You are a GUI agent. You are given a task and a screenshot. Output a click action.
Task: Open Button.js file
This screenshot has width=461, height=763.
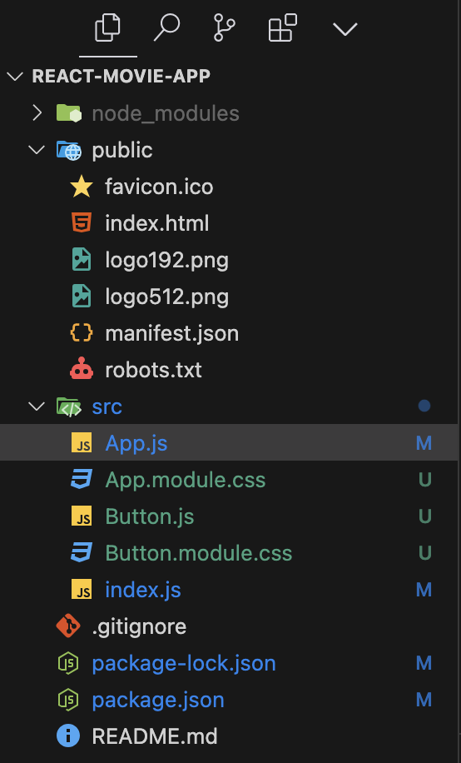click(x=149, y=516)
